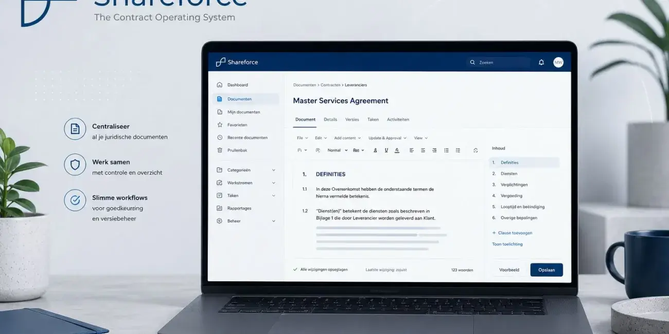Screen dimensions: 669x334
Task: Click the Opslaan button
Action: pos(547,270)
